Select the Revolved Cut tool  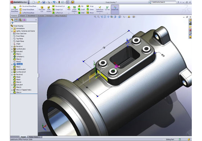point(58,6)
